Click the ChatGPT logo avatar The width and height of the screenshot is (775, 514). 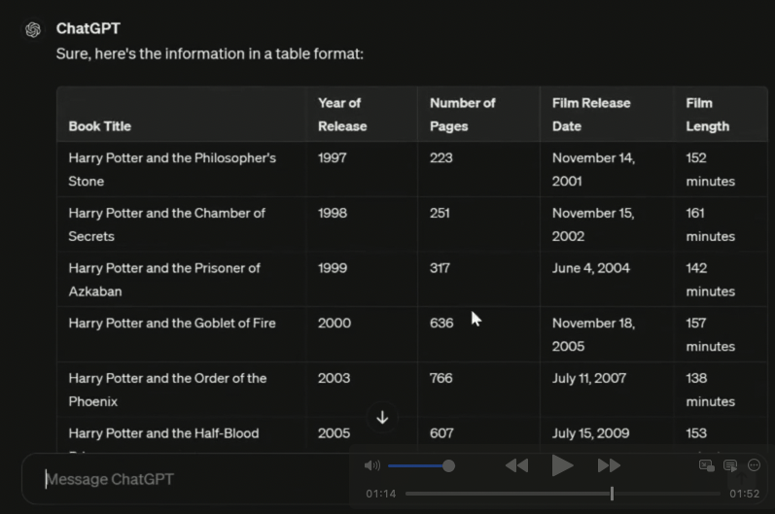(x=33, y=29)
